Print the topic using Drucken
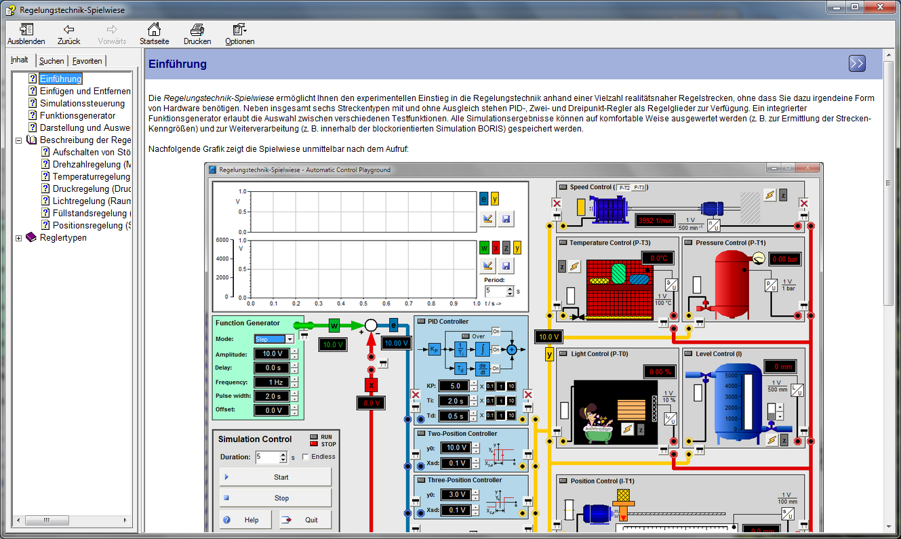The width and height of the screenshot is (901, 539). pyautogui.click(x=197, y=34)
